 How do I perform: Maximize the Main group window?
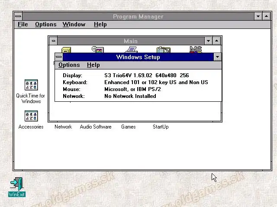coord(216,41)
